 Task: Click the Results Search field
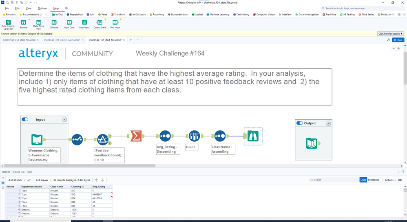tap(334, 180)
